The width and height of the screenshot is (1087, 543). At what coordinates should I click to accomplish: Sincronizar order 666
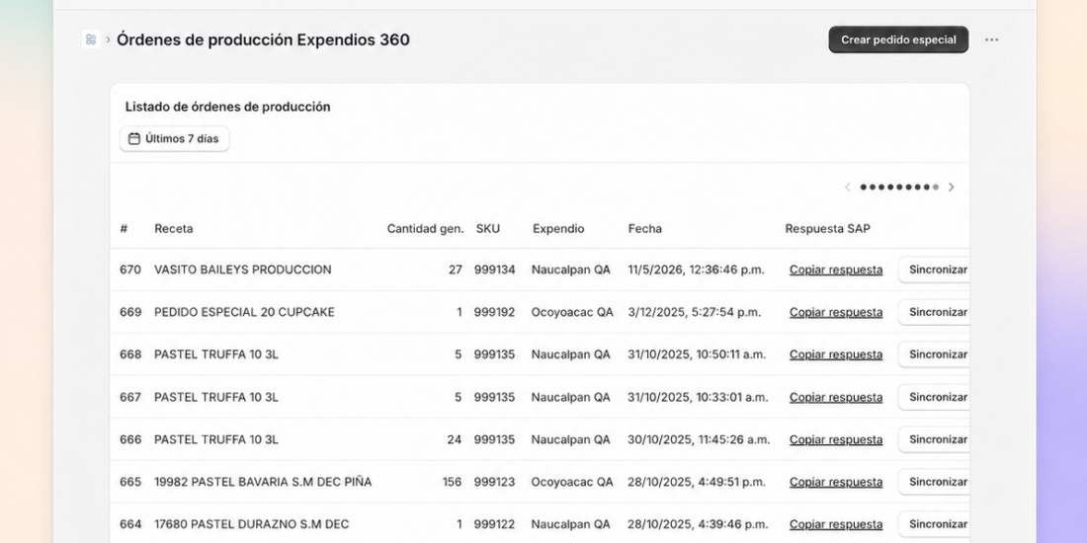pos(934,439)
